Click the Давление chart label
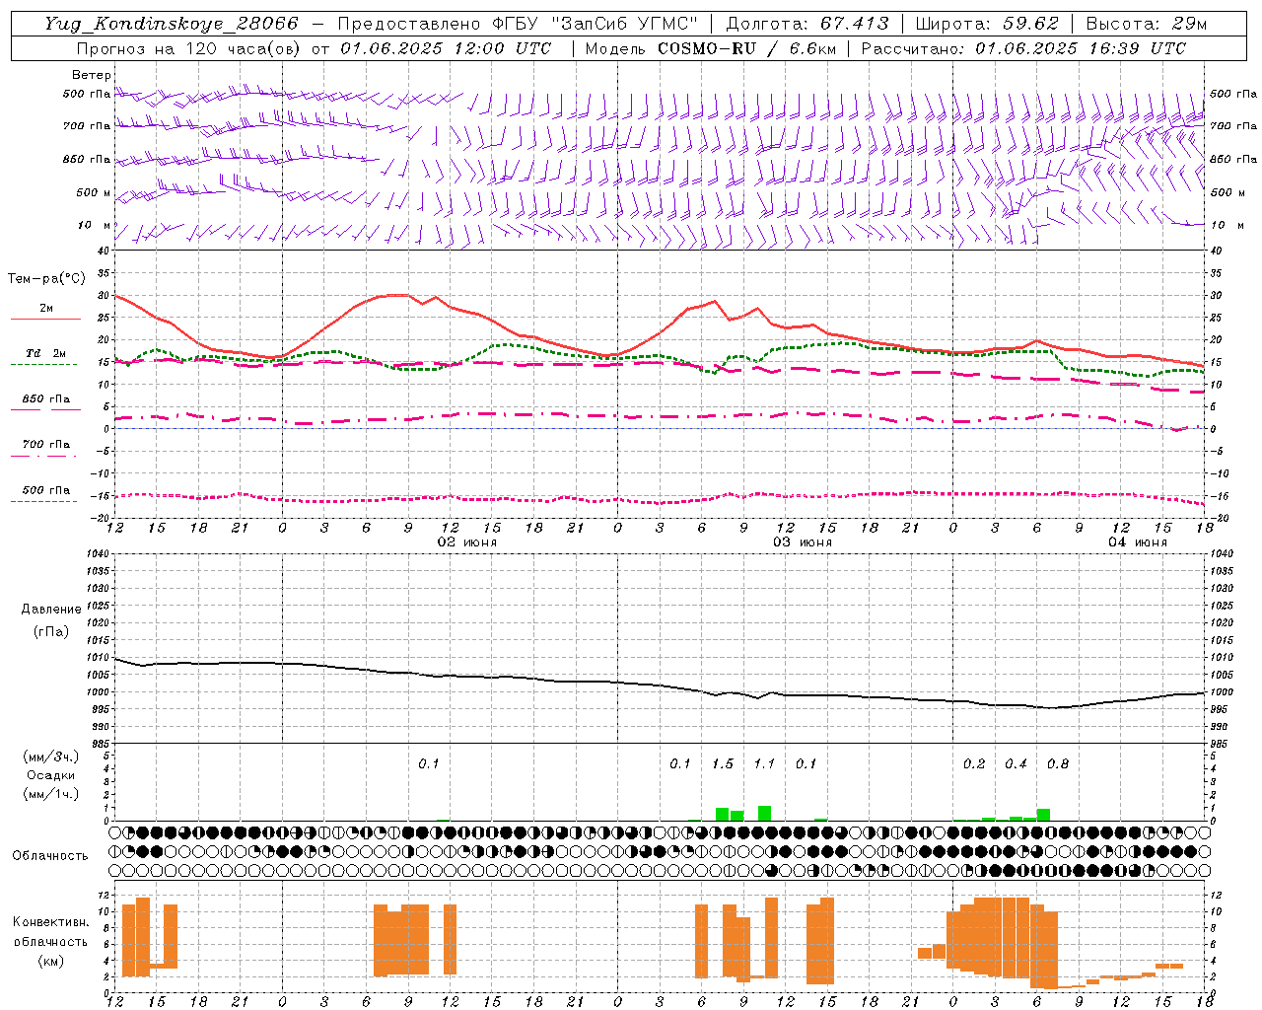This screenshot has height=1010, width=1262. point(51,610)
